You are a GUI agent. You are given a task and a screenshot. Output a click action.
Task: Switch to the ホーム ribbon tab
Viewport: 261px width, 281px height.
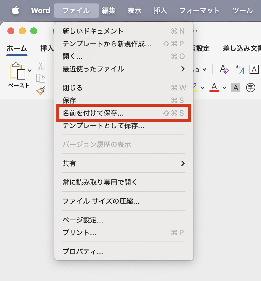16,48
